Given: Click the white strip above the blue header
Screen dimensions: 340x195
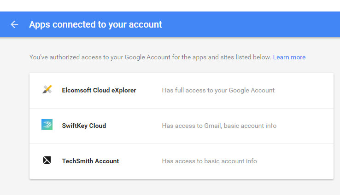Looking at the screenshot, I should point(170,6).
